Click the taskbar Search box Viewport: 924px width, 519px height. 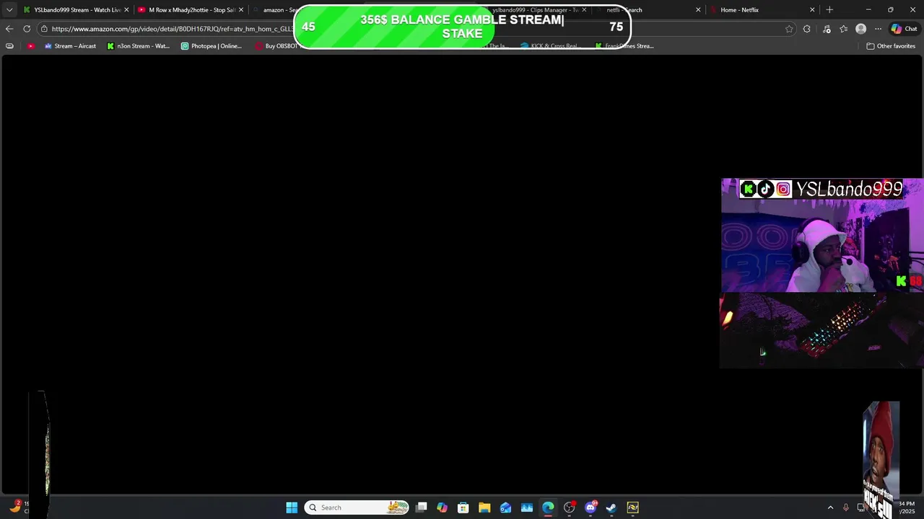357,507
